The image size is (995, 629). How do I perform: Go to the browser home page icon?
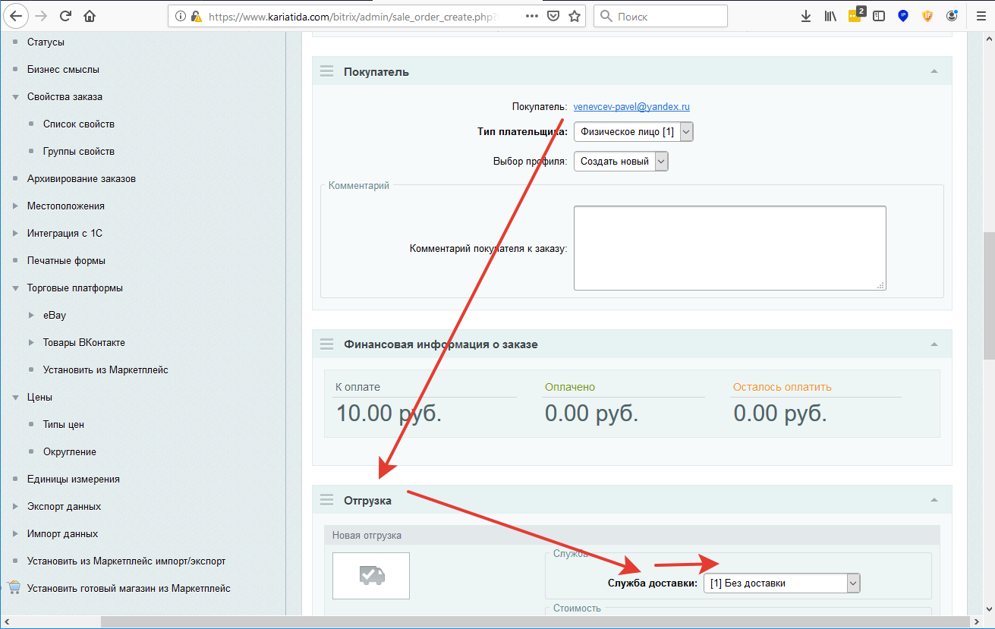(x=90, y=16)
